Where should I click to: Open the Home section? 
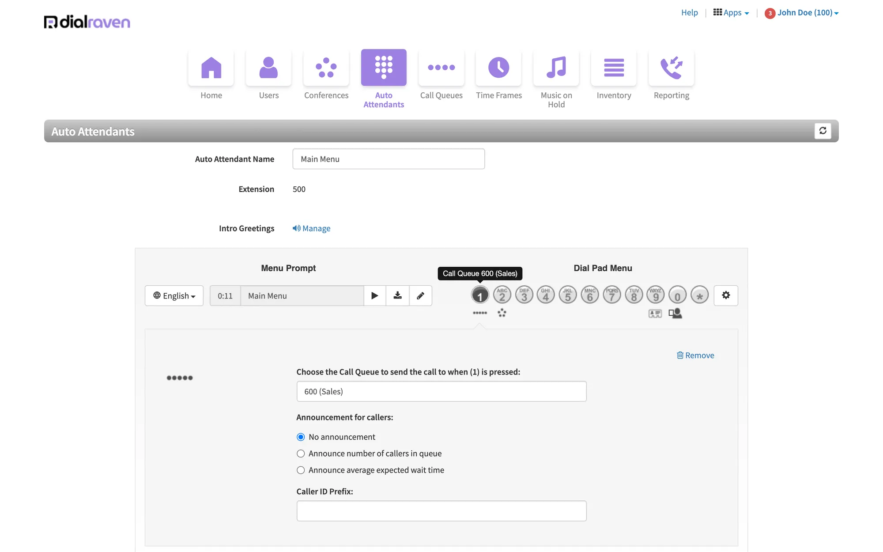[211, 68]
